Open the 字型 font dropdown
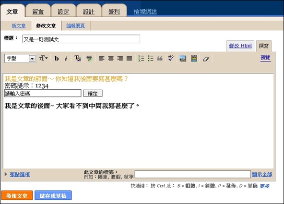 [20, 59]
